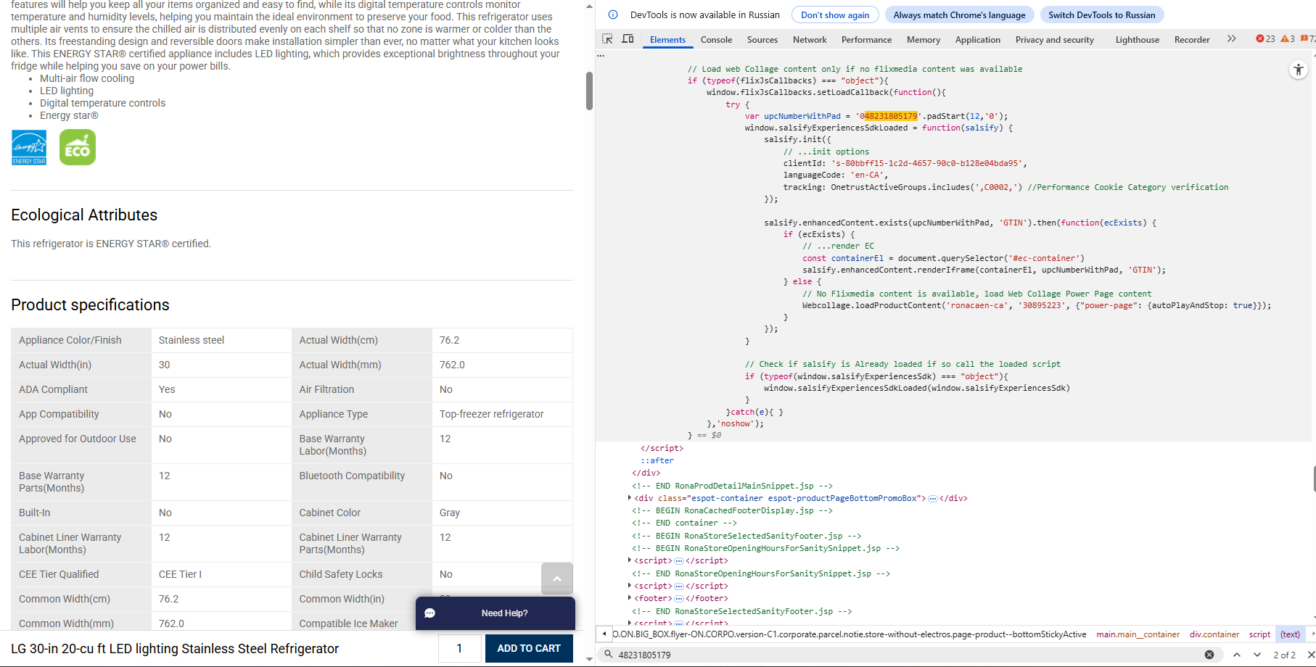Screen dimensions: 1316x667
Task: Expand the footer element ellipsis badge
Action: (679, 599)
